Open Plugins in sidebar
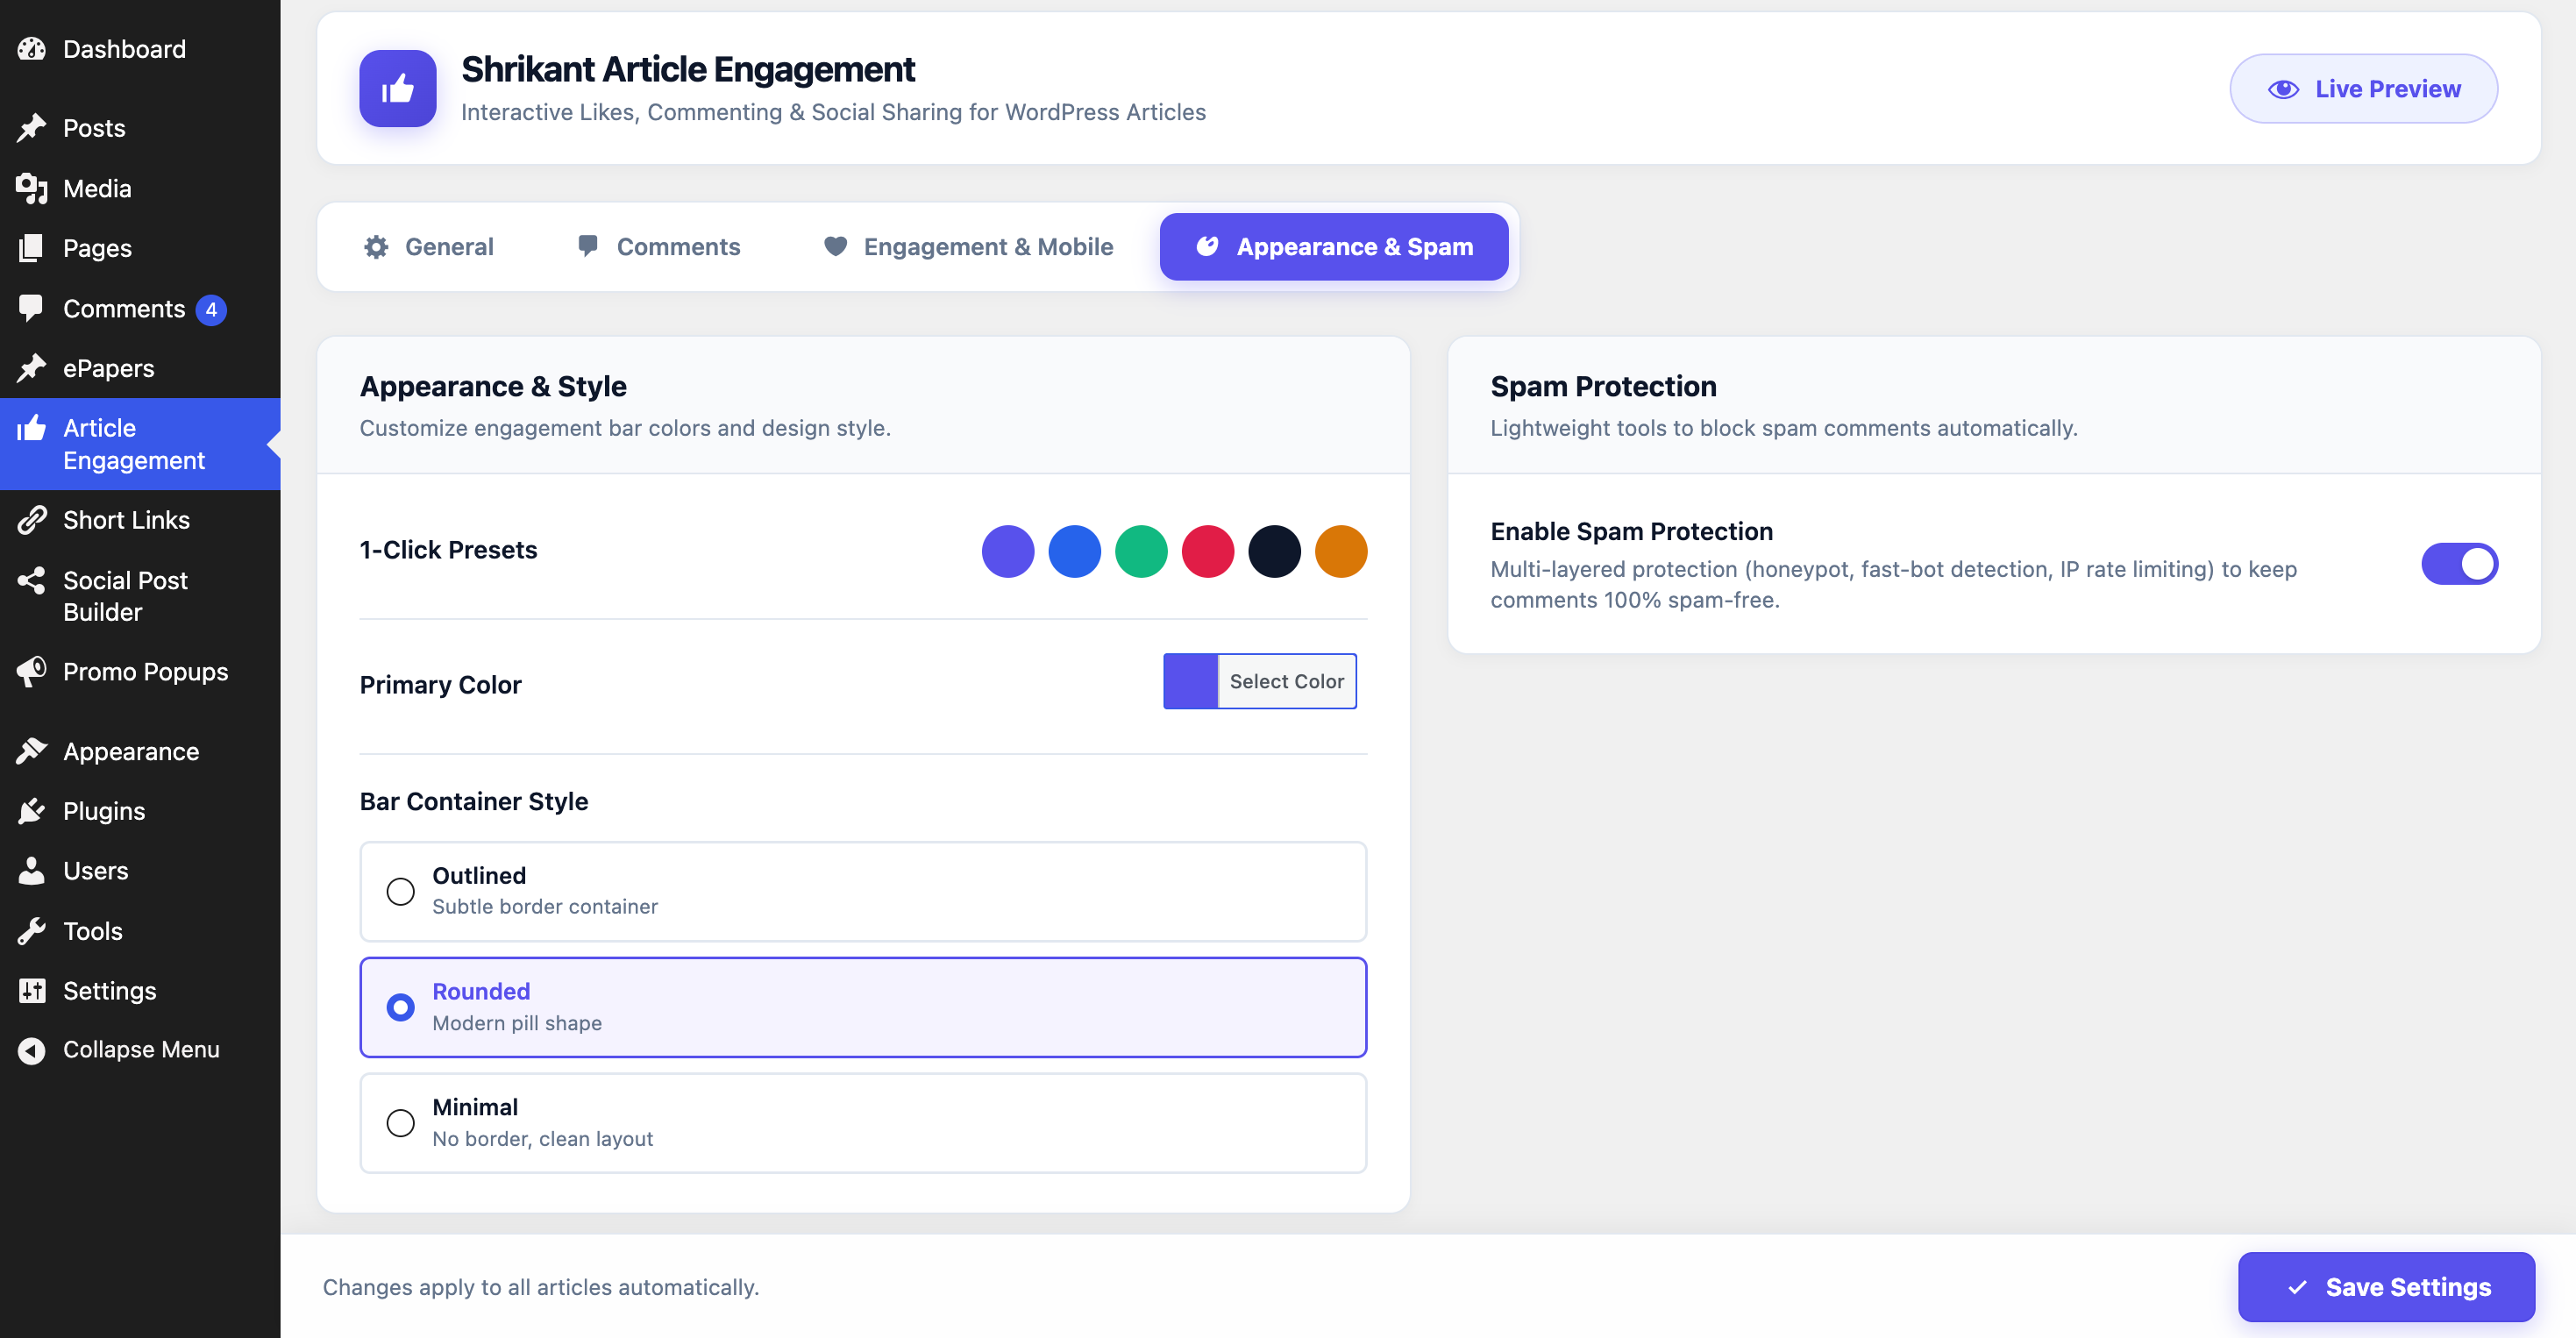This screenshot has height=1338, width=2576. [x=140, y=811]
